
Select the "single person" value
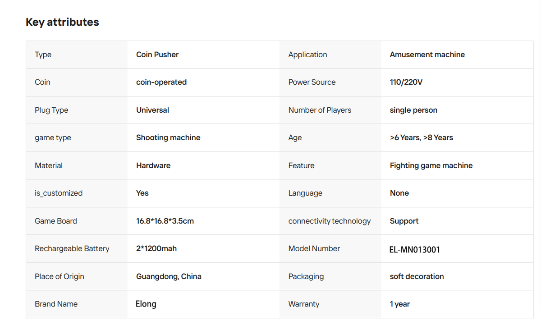[x=413, y=110]
